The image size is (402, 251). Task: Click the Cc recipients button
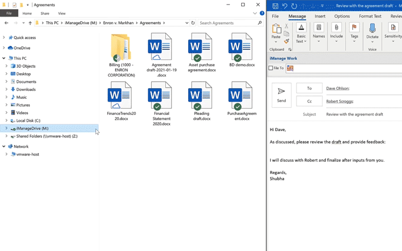[x=309, y=102]
